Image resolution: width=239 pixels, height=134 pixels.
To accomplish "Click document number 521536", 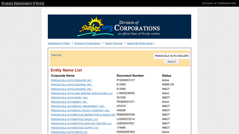I will [x=121, y=98].
